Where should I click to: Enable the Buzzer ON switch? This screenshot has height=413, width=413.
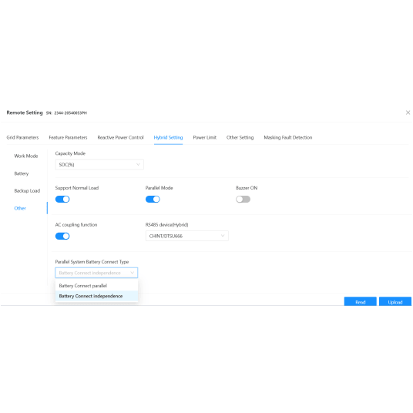pyautogui.click(x=243, y=199)
